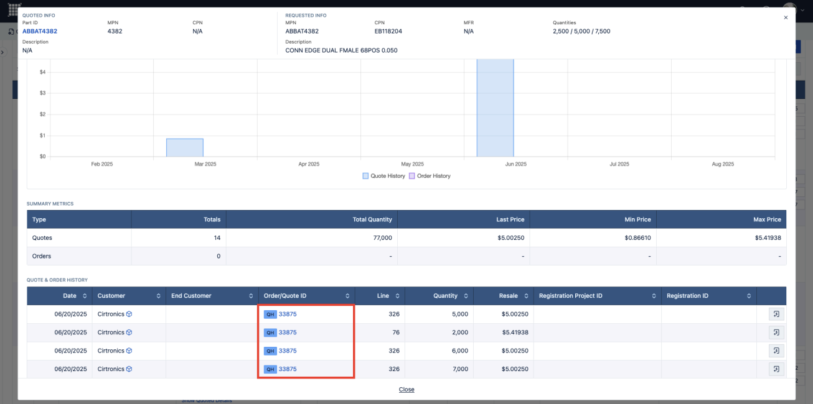Close the dialog with the top-right X

coord(786,18)
